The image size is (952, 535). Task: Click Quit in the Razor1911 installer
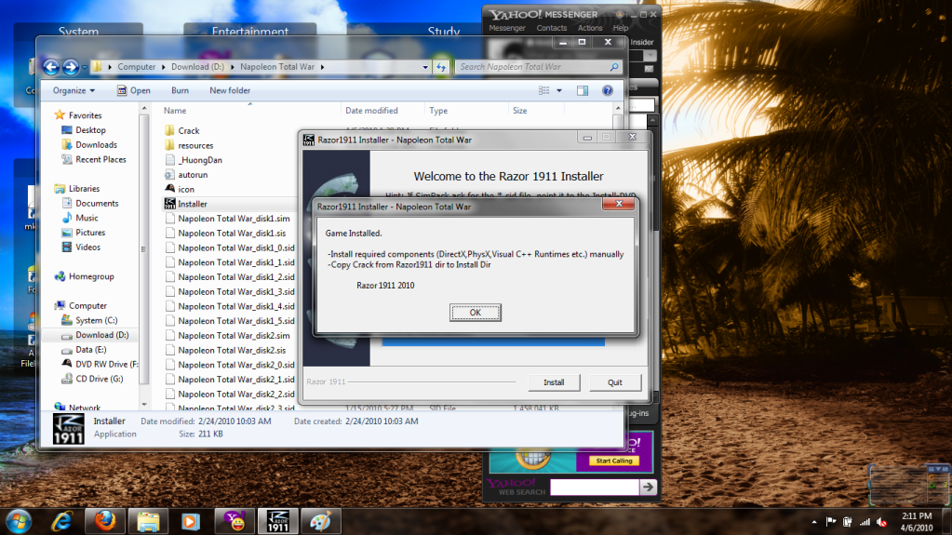614,382
